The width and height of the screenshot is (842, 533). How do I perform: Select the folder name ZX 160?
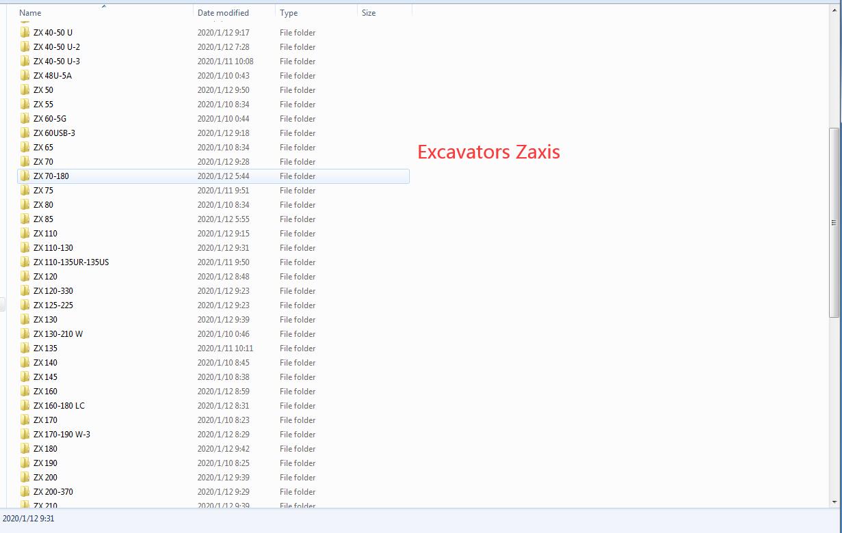(x=45, y=391)
